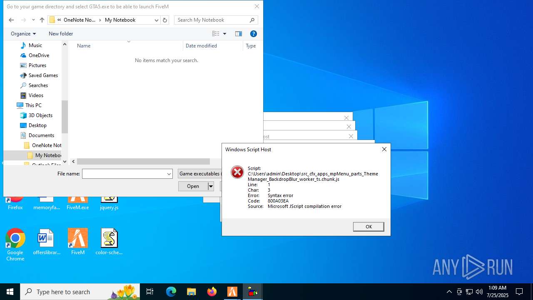
Task: Open Task View on taskbar
Action: (x=150, y=292)
